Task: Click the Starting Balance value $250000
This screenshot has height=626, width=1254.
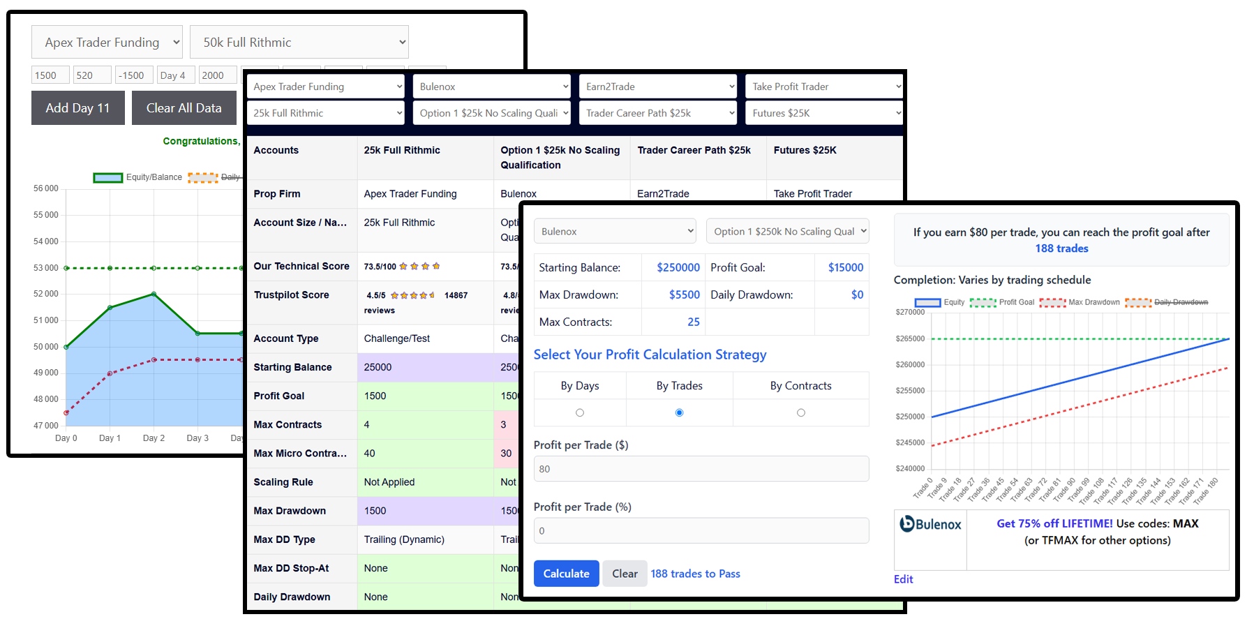Action: tap(678, 267)
